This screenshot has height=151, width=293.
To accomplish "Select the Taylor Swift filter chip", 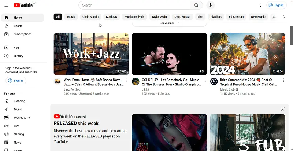I will click(159, 17).
